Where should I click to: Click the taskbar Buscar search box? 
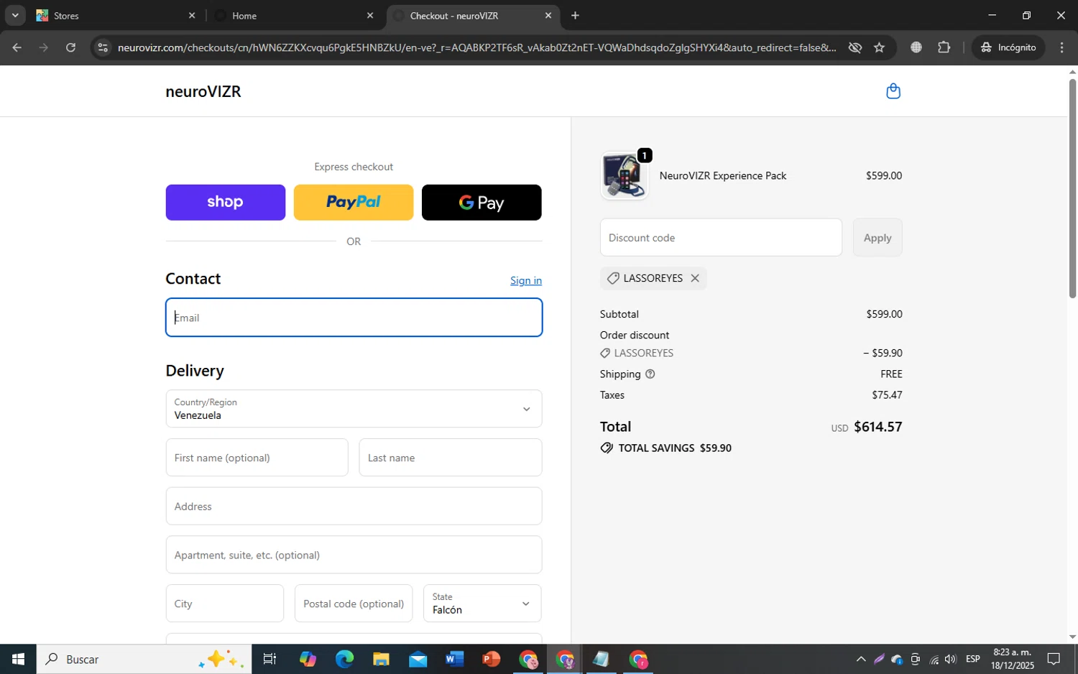click(144, 659)
